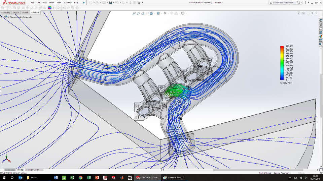Screen dimensions: 323x181
Task: Click the velocity color legend bar
Action: (x=282, y=63)
